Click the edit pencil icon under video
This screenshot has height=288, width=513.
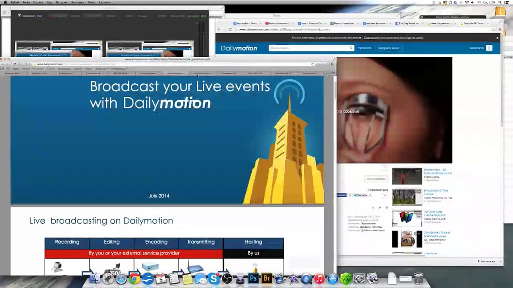tap(380, 208)
